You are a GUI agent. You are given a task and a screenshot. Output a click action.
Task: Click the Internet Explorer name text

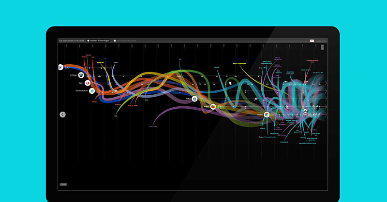point(82,91)
